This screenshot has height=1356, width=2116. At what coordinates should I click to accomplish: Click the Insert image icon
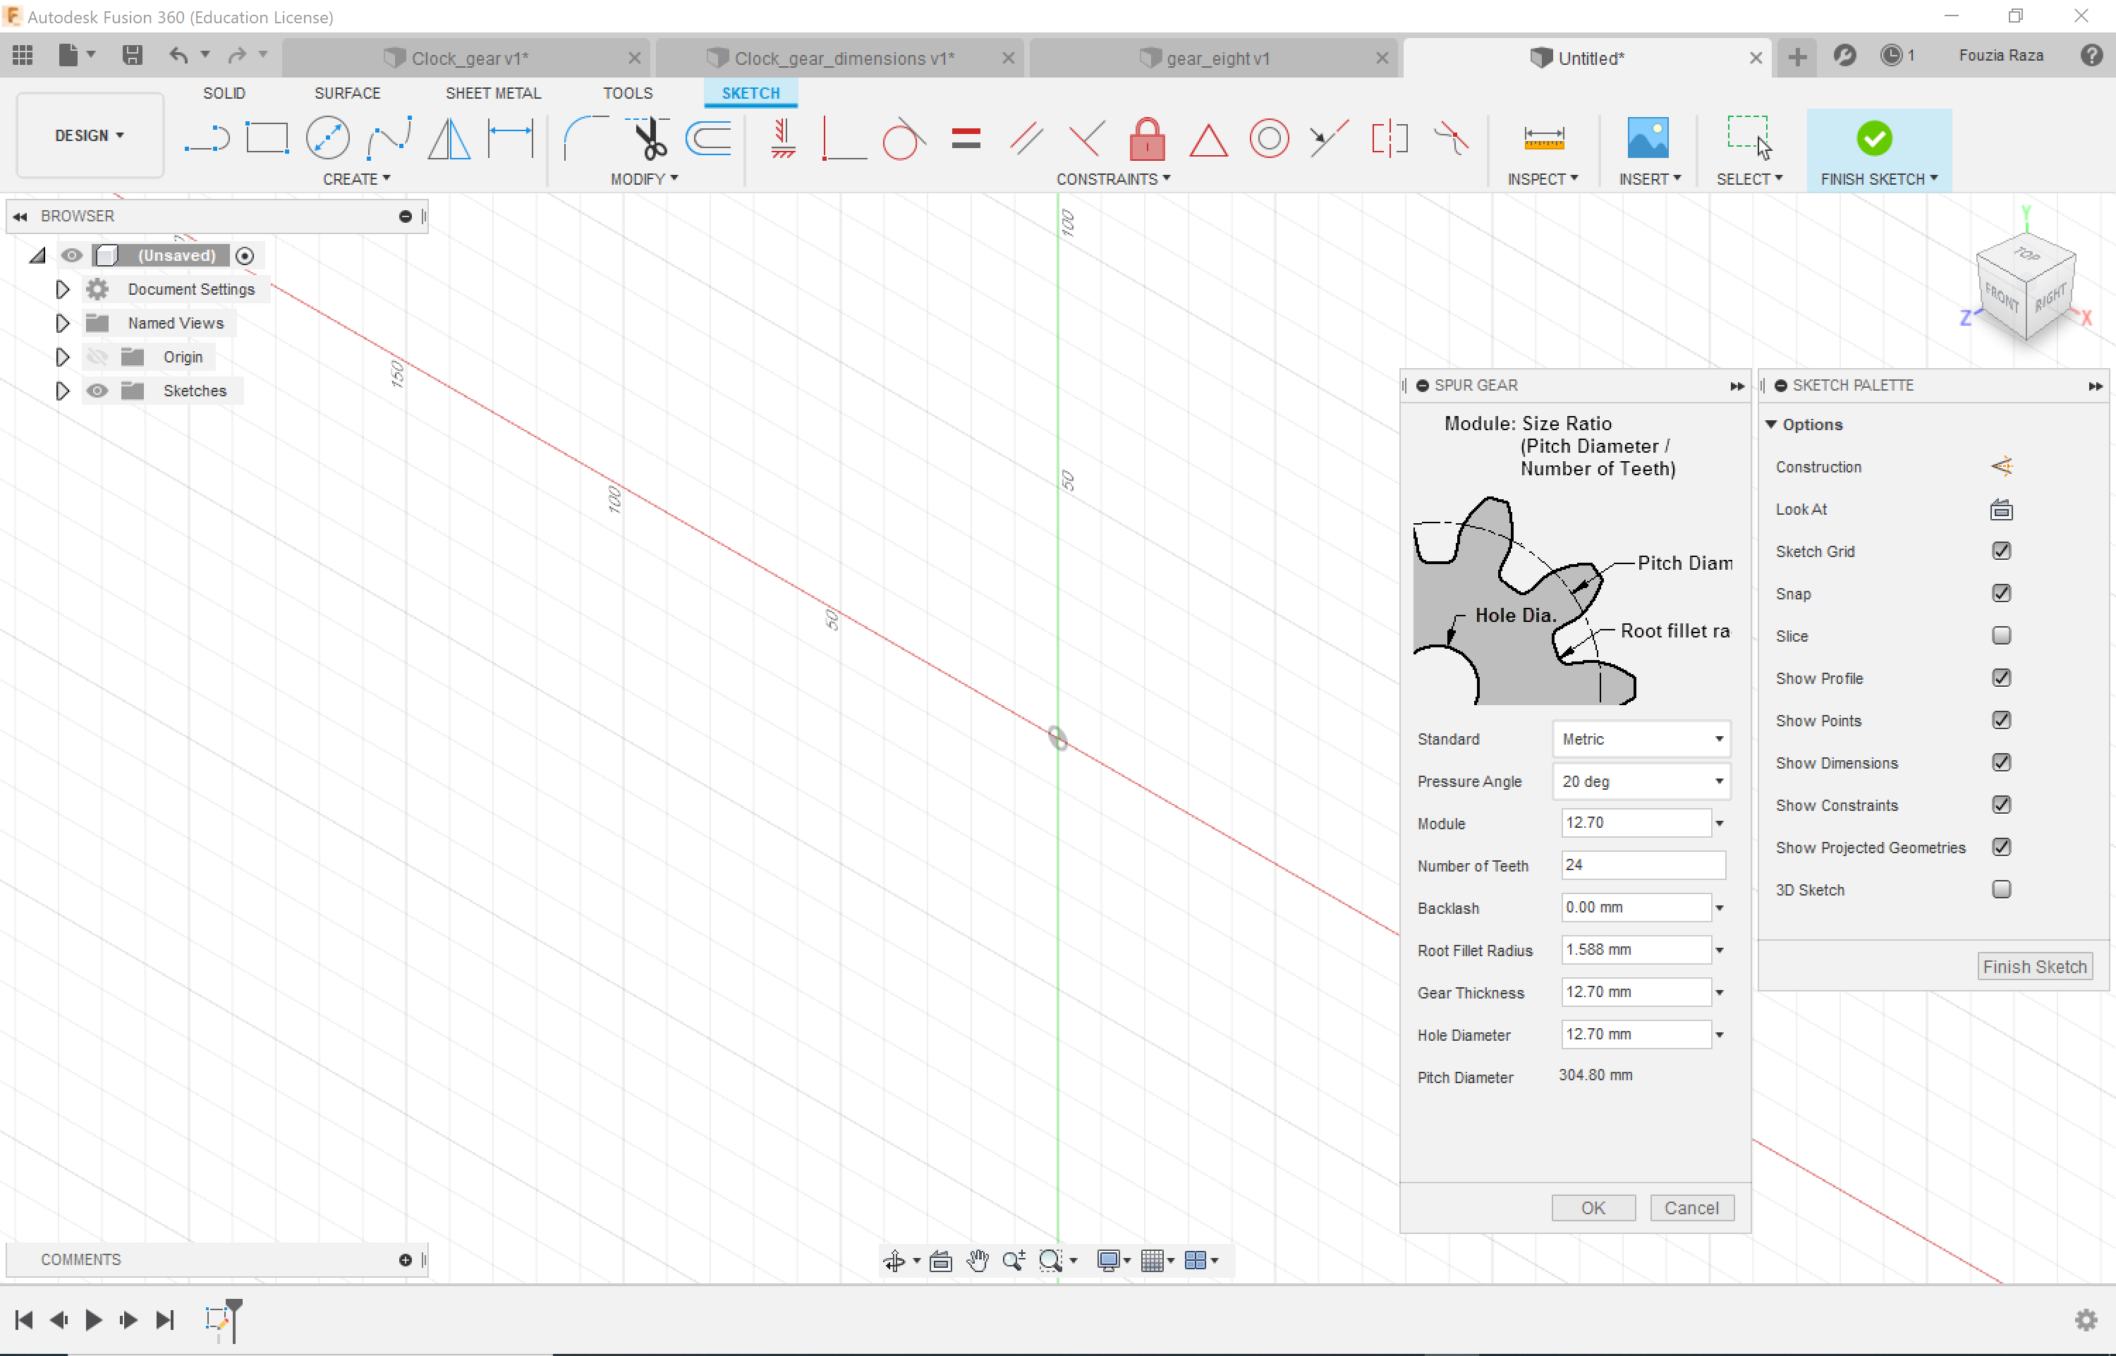[1648, 138]
